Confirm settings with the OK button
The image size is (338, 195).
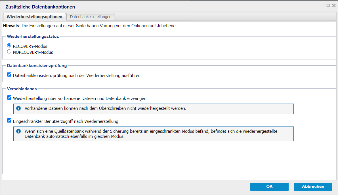(x=269, y=187)
